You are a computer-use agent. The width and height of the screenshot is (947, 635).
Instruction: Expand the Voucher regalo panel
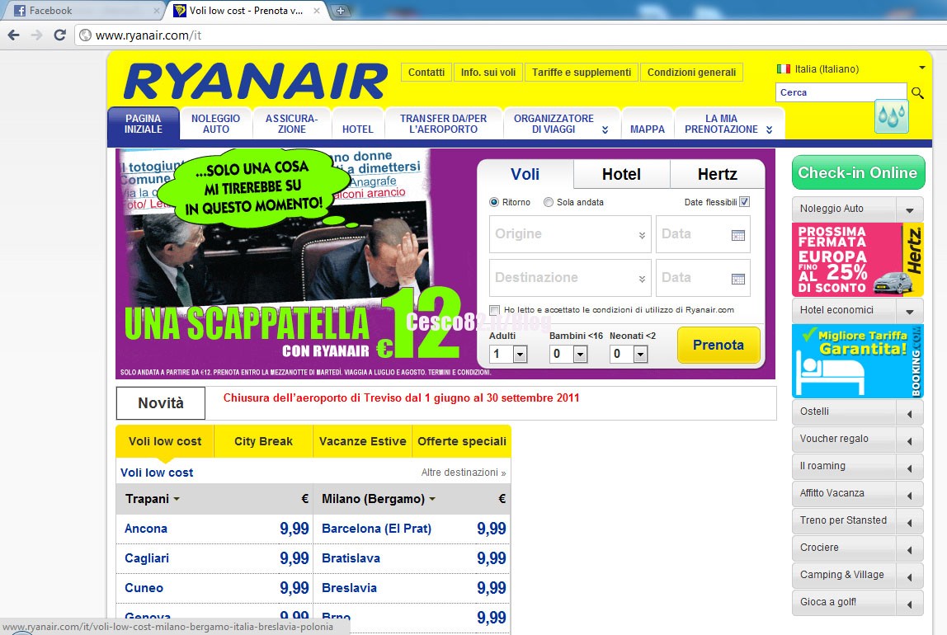point(910,440)
